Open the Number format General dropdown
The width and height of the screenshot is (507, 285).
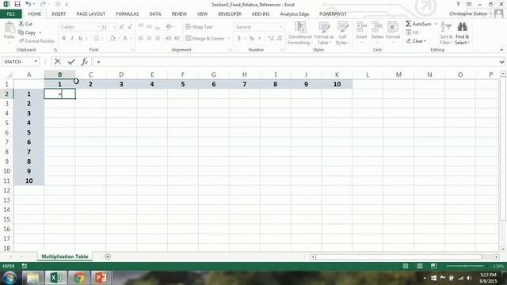(x=280, y=27)
